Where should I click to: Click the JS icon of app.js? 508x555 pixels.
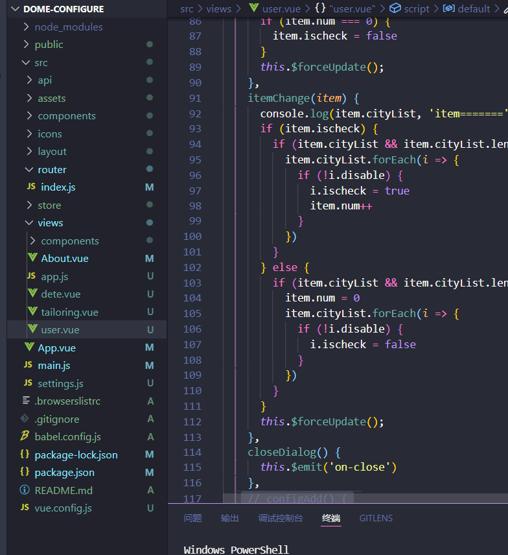(32, 276)
